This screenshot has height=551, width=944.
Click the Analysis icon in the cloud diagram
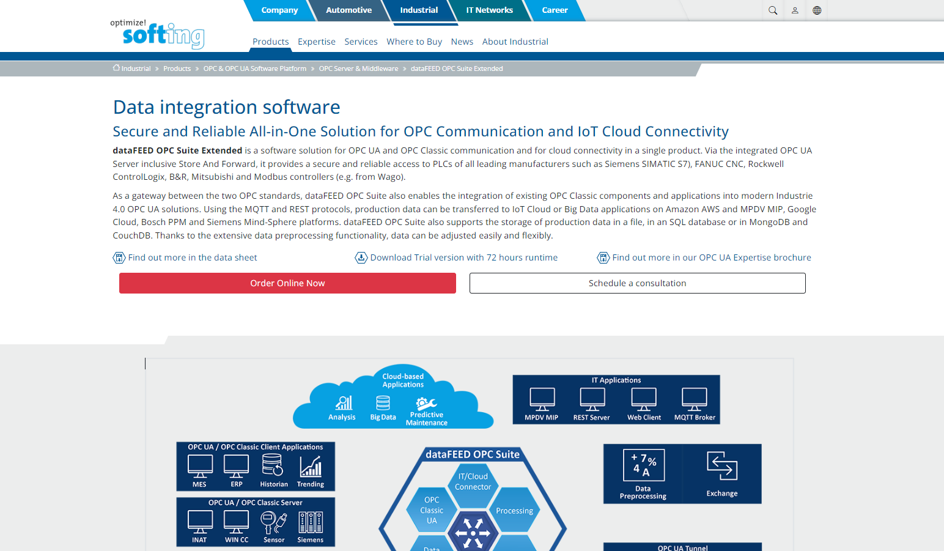(344, 402)
